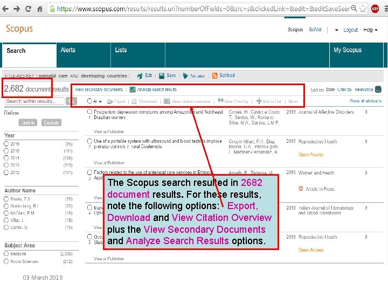
Task: Tick the 2015 year checkbox
Action: click(x=6, y=151)
